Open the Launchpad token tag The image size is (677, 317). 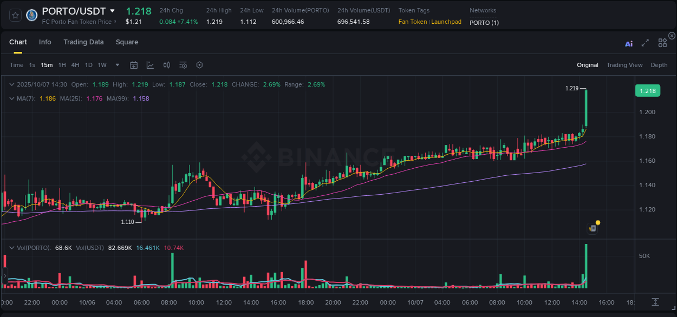point(446,22)
